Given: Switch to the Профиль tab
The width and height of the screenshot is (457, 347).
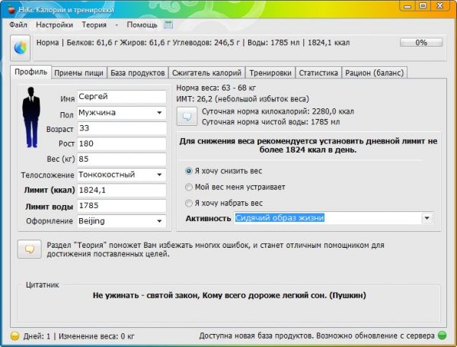Looking at the screenshot, I should [31, 72].
